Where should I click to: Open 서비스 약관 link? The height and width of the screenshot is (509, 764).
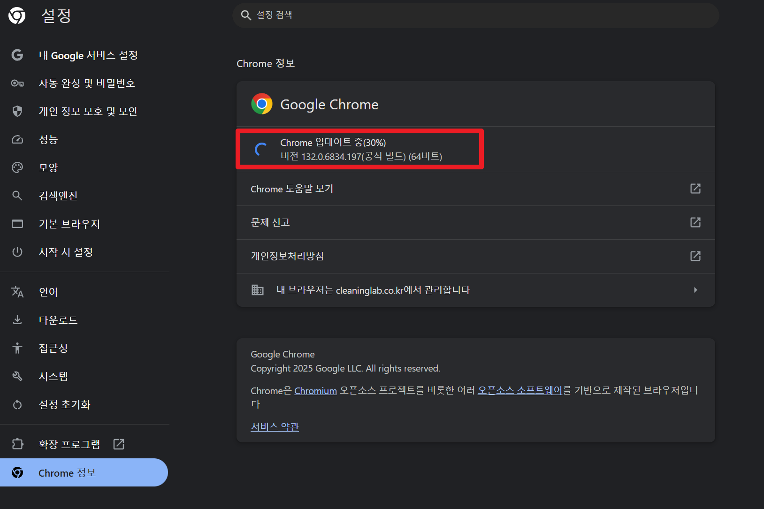[x=275, y=427]
